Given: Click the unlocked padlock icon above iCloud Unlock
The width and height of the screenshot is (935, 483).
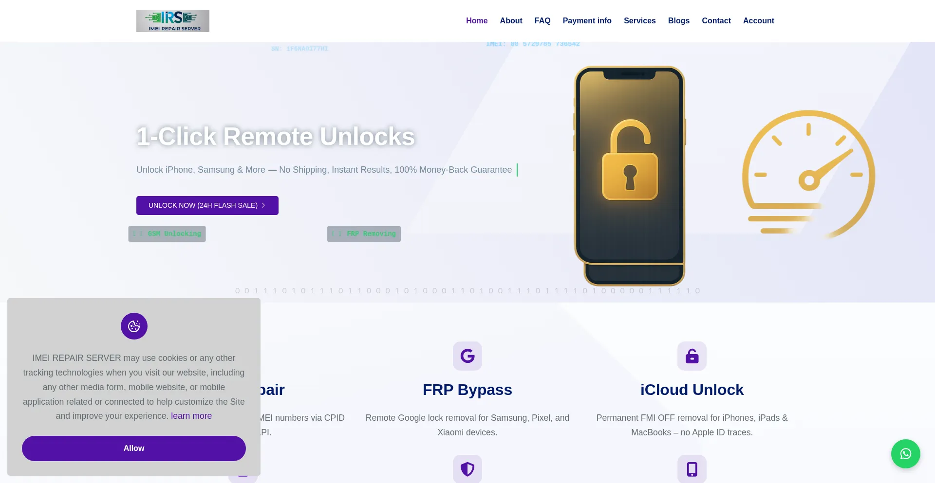Looking at the screenshot, I should pos(692,356).
